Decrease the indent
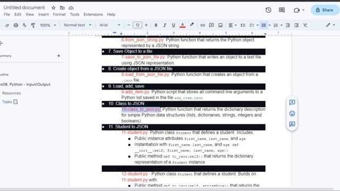The image size is (340, 191). pyautogui.click(x=288, y=25)
